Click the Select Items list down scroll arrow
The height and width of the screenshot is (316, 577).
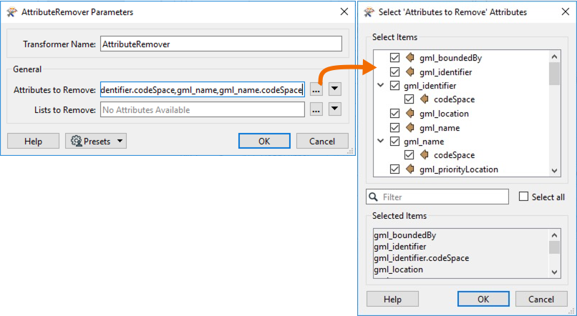click(554, 170)
